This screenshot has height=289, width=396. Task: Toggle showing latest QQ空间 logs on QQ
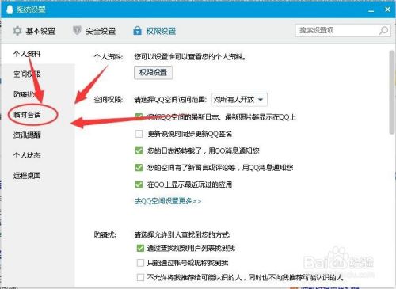139,117
